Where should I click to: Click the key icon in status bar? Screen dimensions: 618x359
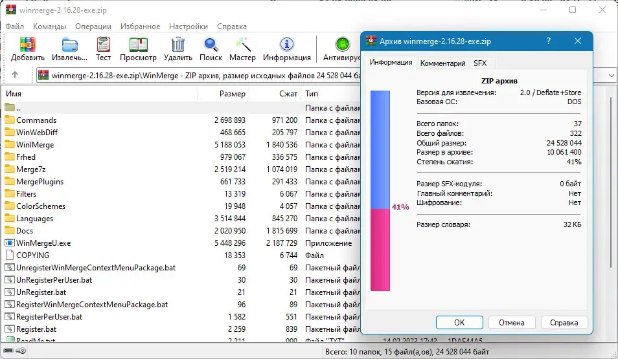[x=21, y=351]
